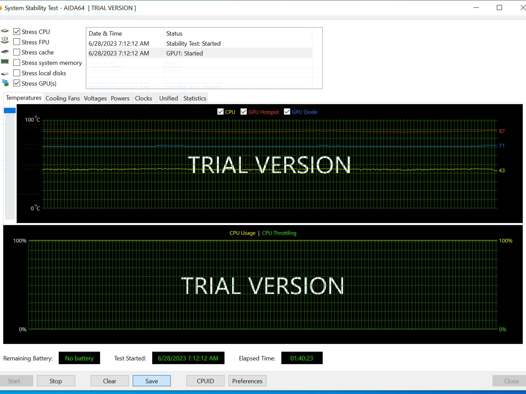Screen dimensions: 526x394
Task: Enable the Stress FPU checkbox
Action: (17, 42)
